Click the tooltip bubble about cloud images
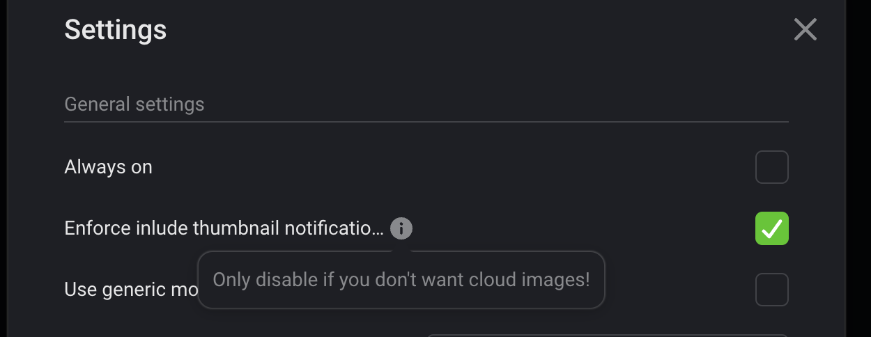871x337 pixels. pyautogui.click(x=401, y=280)
